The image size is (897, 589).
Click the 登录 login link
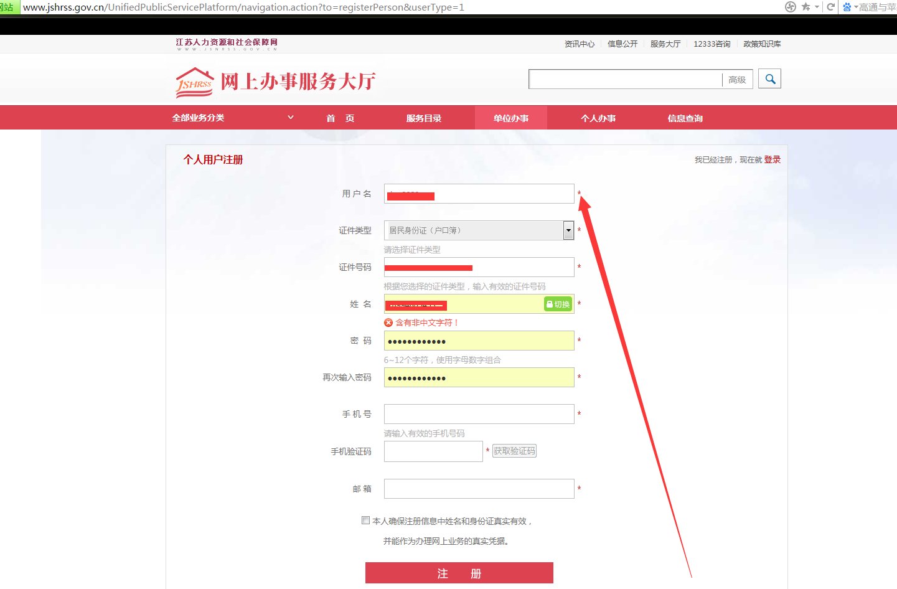(x=773, y=159)
